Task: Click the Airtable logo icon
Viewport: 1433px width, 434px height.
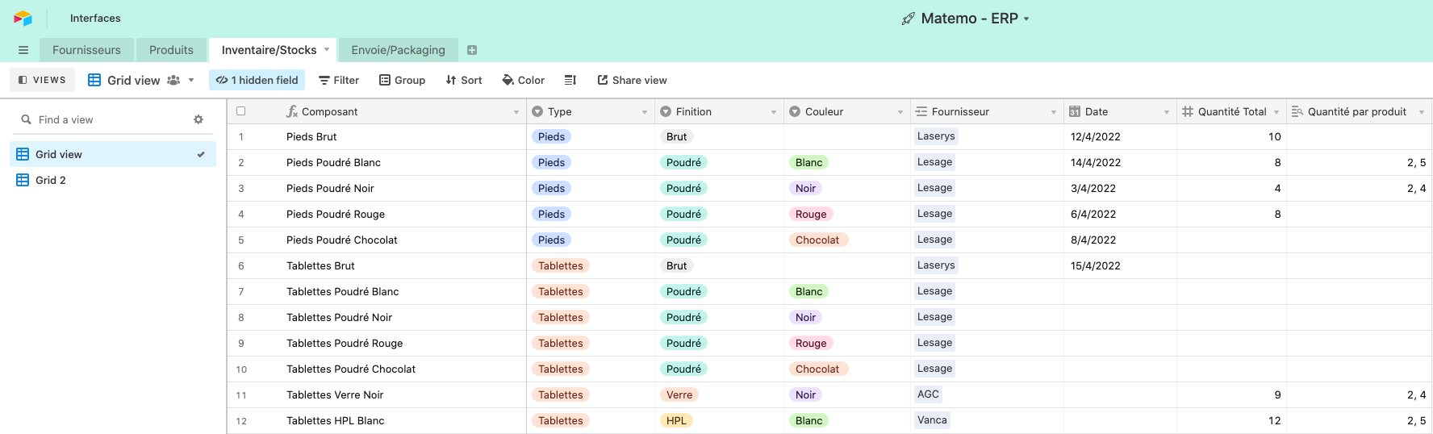Action: (23, 18)
